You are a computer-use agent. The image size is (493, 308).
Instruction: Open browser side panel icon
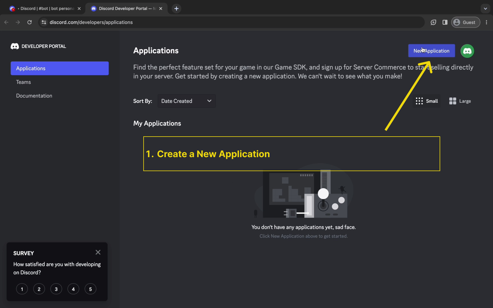pos(445,22)
